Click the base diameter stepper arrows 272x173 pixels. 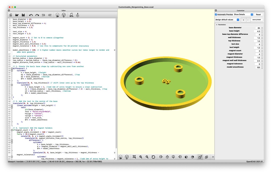(262, 28)
